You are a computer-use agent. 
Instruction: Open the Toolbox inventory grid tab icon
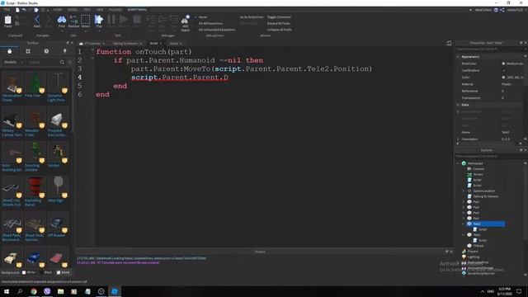pyautogui.click(x=28, y=51)
